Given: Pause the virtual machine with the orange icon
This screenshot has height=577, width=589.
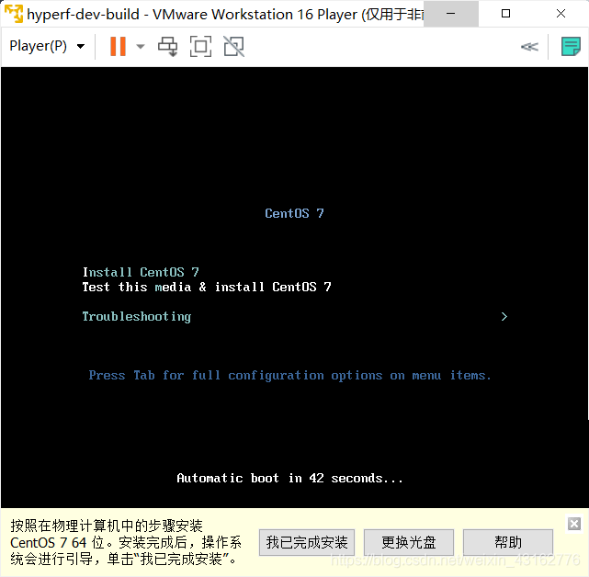Looking at the screenshot, I should tap(118, 46).
